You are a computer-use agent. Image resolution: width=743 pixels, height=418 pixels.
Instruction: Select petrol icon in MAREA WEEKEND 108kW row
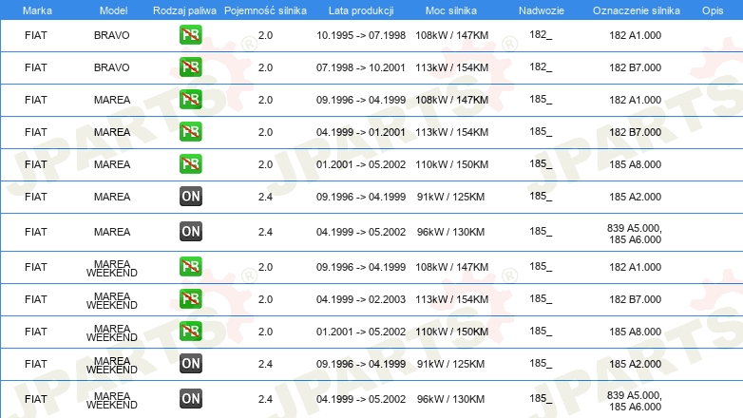tap(190, 266)
